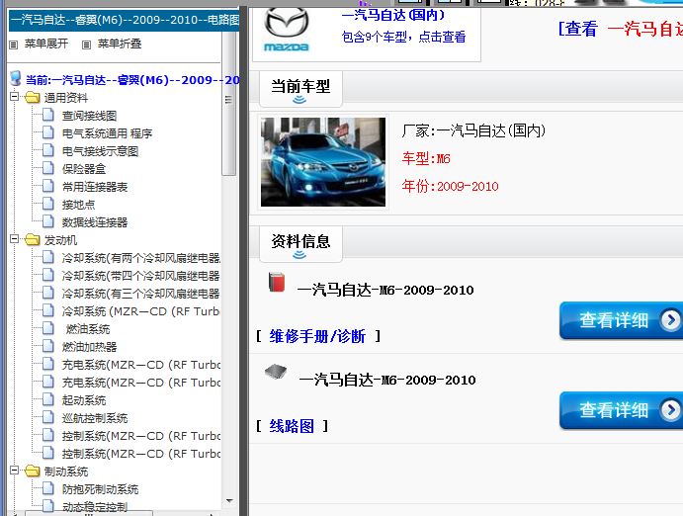The height and width of the screenshot is (516, 683).
Task: Open the 线路图 link
Action: click(292, 426)
